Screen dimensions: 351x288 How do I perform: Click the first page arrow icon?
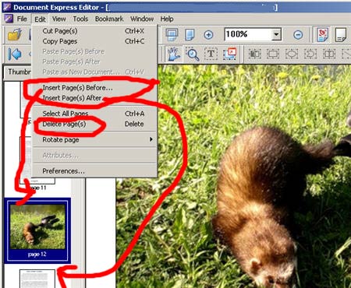[15, 54]
